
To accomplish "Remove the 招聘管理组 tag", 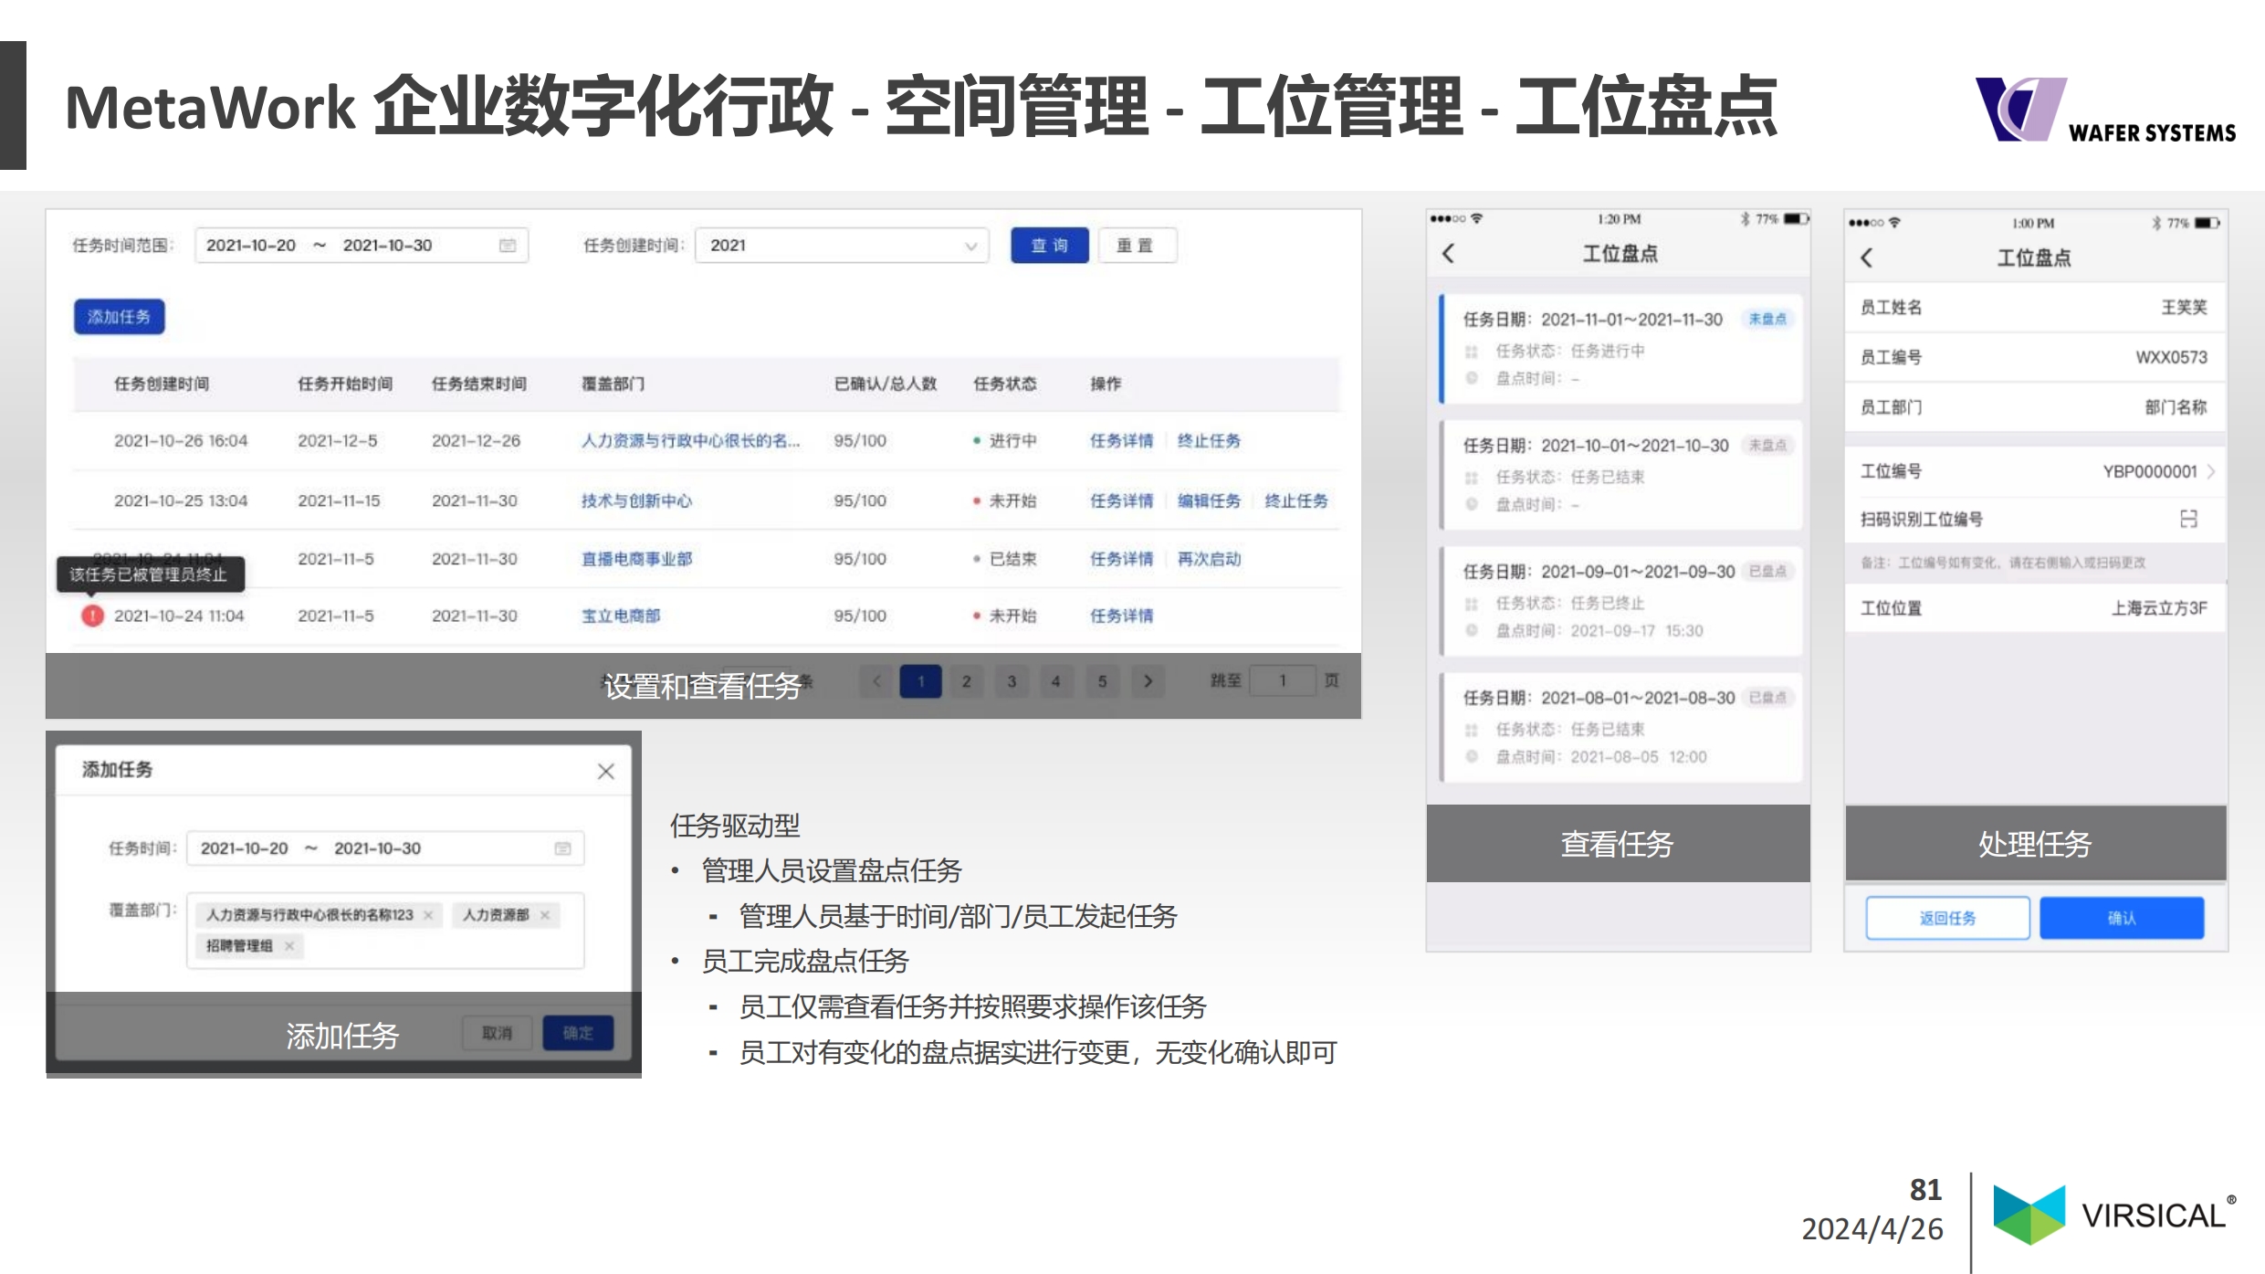I will coord(289,946).
